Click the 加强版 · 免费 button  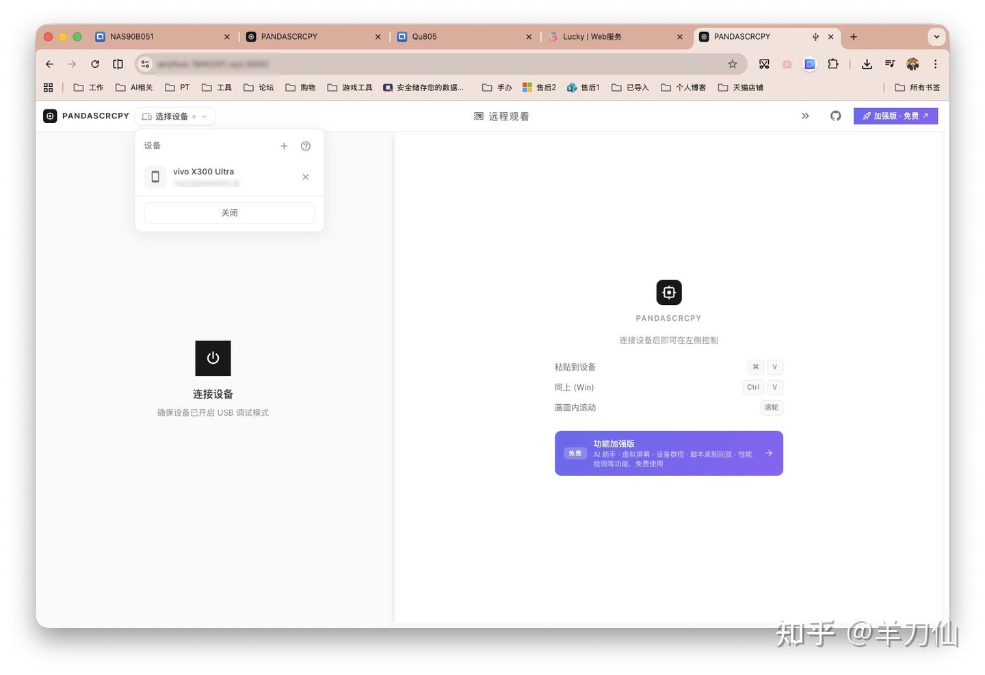pyautogui.click(x=895, y=116)
